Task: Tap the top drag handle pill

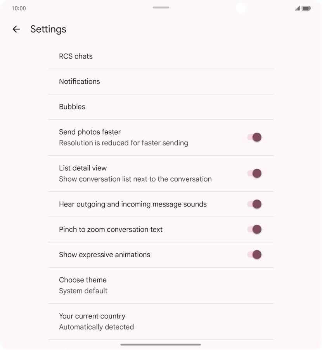Action: pos(161,7)
